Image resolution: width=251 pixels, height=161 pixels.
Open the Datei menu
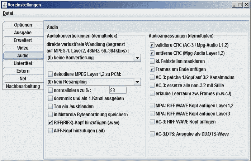tap(8, 13)
